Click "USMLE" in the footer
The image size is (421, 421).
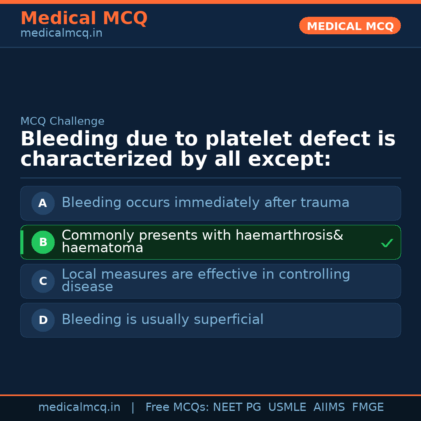pos(287,407)
